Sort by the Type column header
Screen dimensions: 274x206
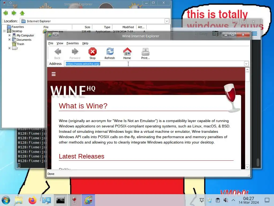point(102,27)
